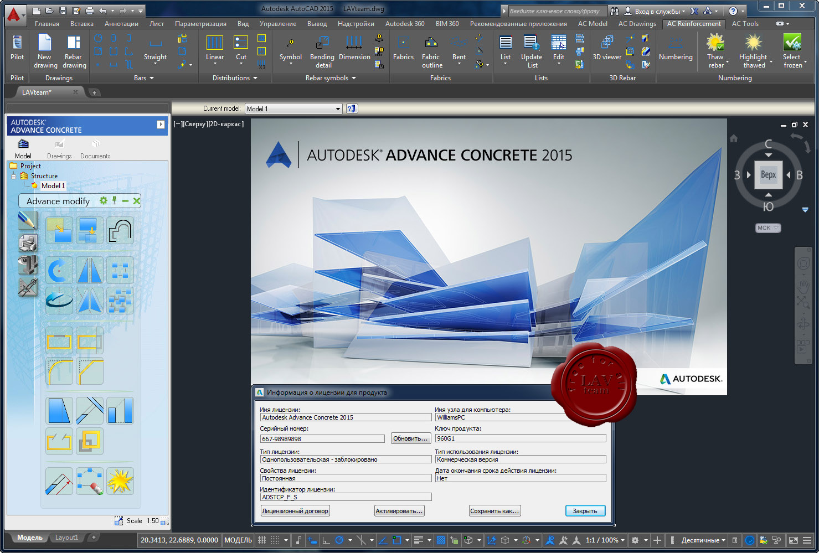
Task: Click the Undo arrow in quick access toolbar
Action: tap(103, 11)
